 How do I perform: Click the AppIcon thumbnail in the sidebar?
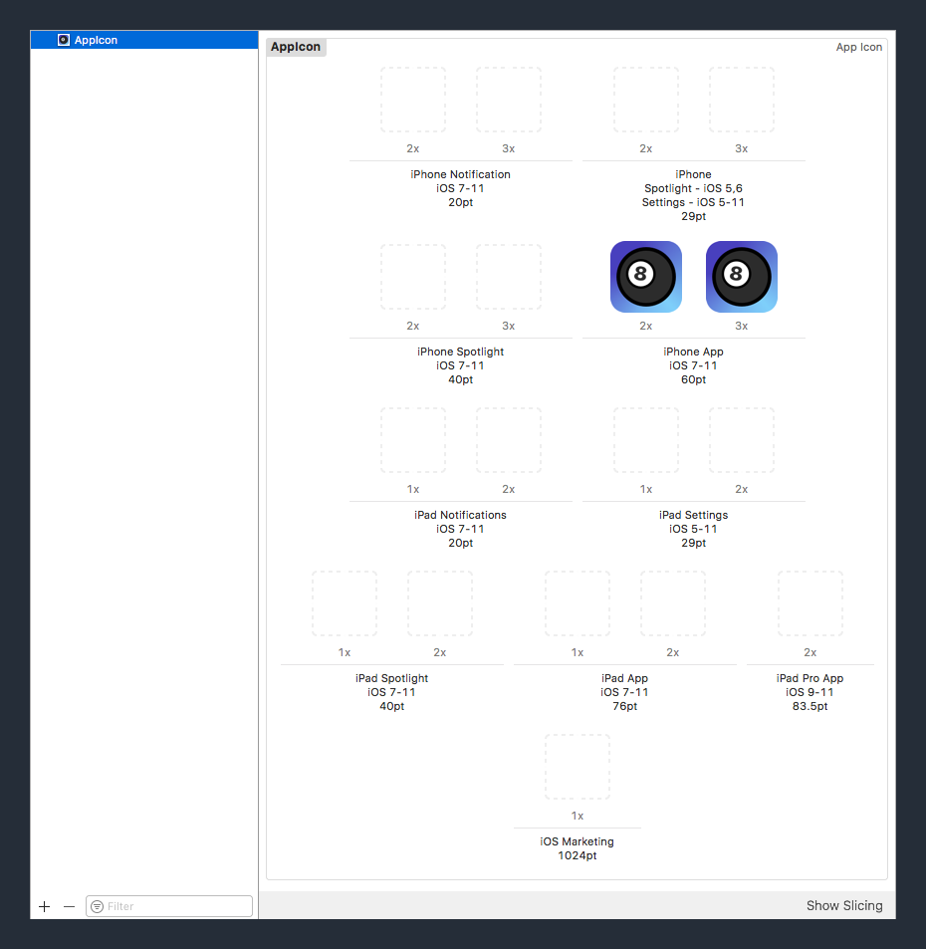coord(64,39)
